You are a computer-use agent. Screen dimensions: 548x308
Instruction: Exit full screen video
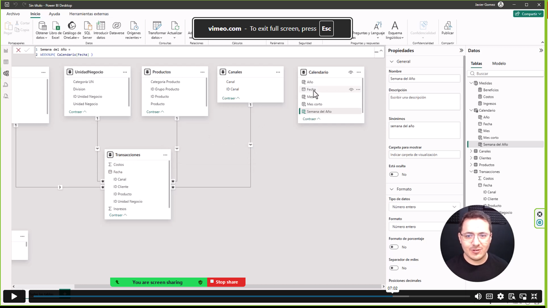pyautogui.click(x=534, y=296)
